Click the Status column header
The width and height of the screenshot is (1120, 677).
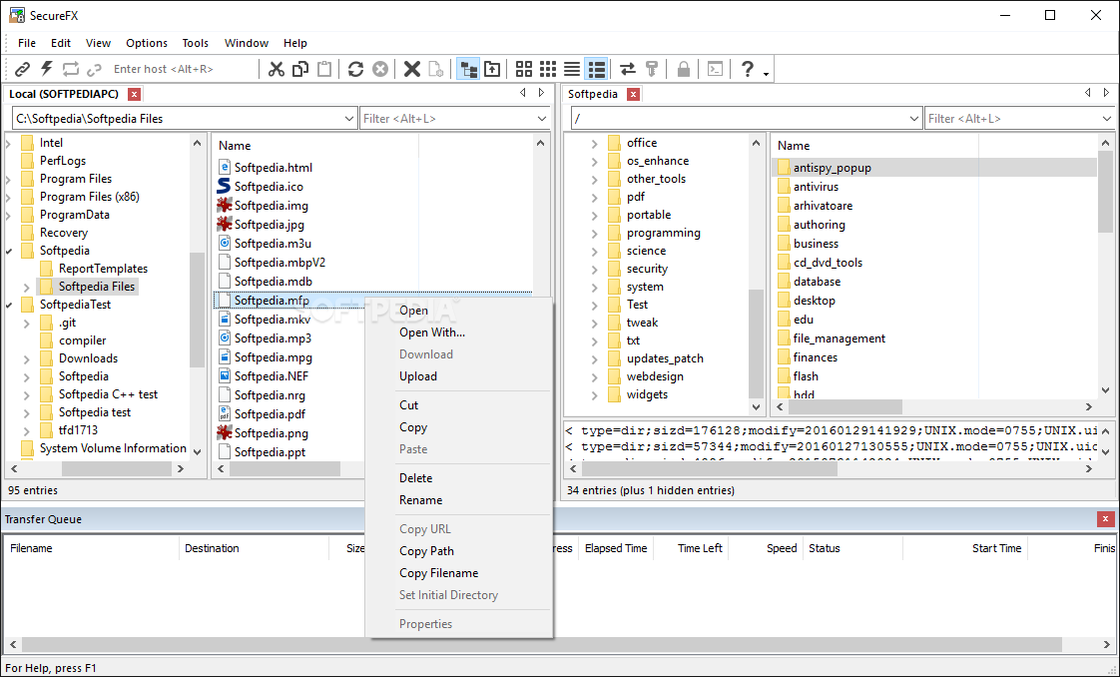pos(852,548)
